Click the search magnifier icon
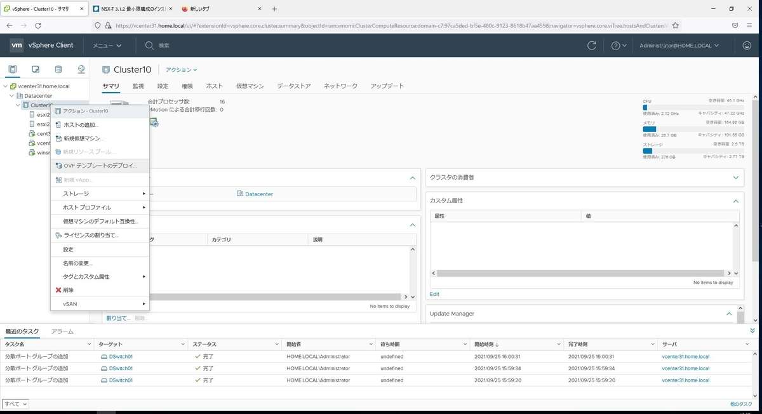Screen dimensions: 762x414 (x=149, y=46)
